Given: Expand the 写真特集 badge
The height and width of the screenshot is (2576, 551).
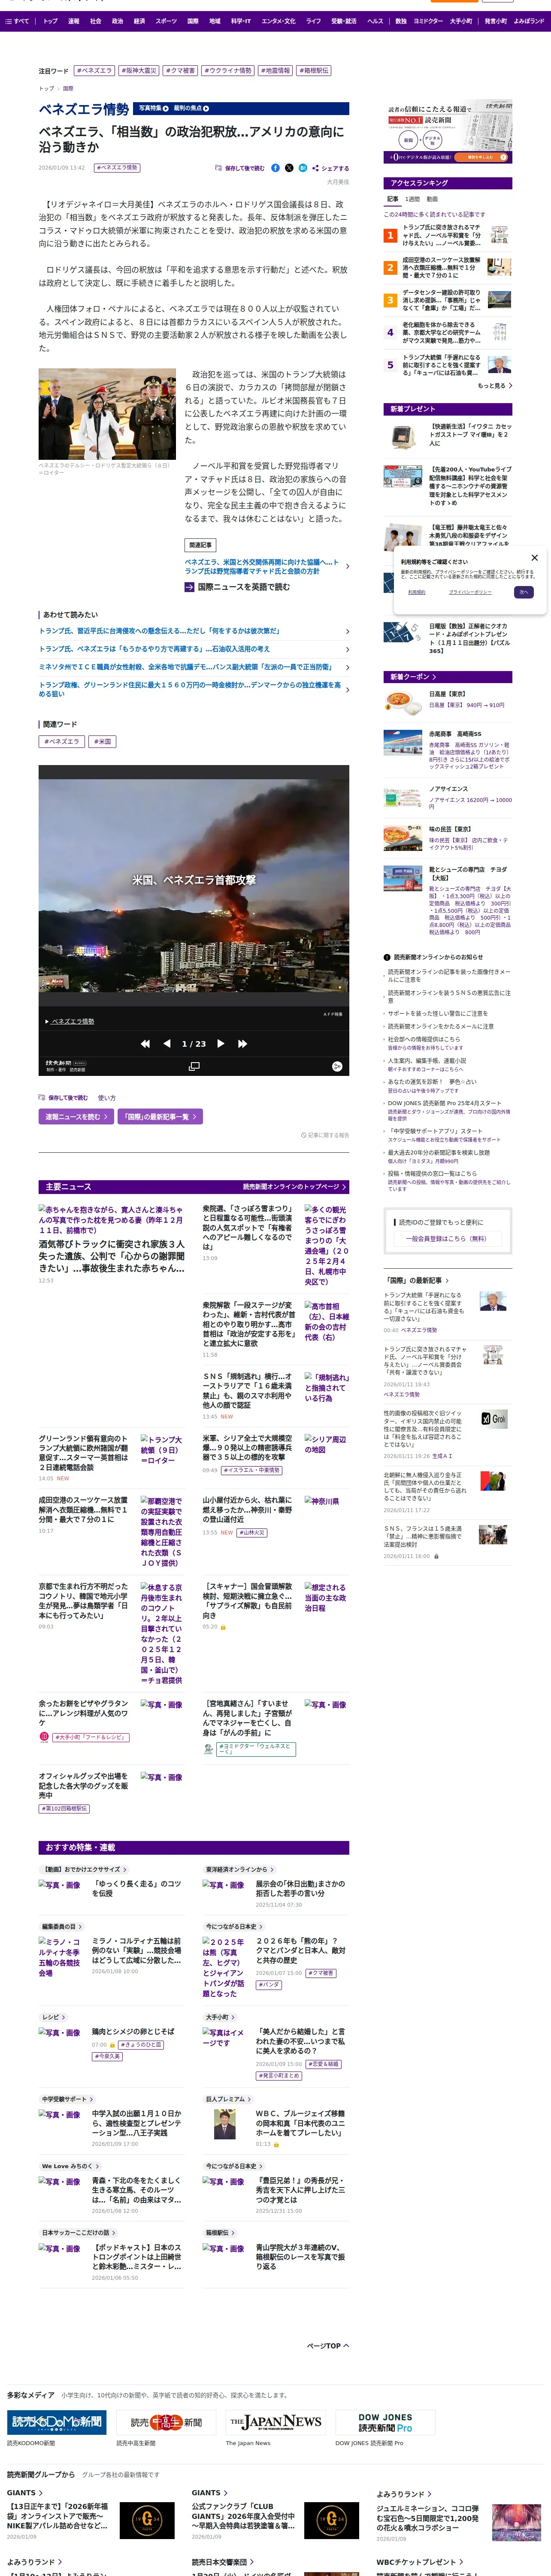Looking at the screenshot, I should 153,108.
